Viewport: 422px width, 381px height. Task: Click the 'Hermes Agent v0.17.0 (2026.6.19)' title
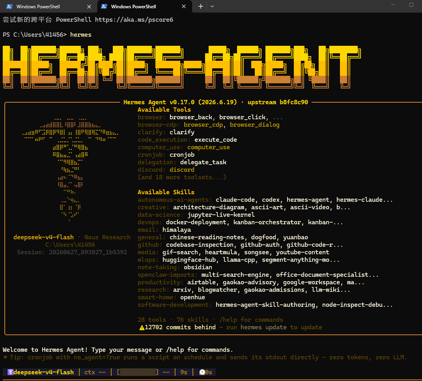tap(180, 102)
